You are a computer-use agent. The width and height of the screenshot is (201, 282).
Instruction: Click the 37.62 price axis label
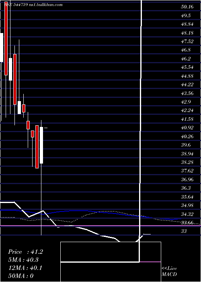[187, 171]
